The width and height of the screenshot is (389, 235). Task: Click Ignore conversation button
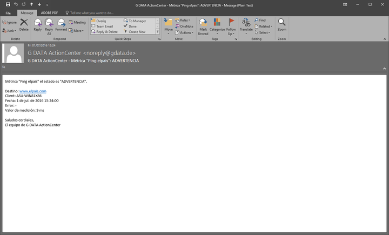pyautogui.click(x=9, y=22)
